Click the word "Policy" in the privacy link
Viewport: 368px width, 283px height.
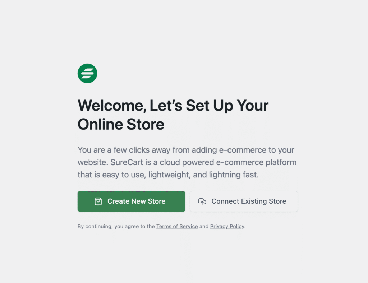point(237,227)
